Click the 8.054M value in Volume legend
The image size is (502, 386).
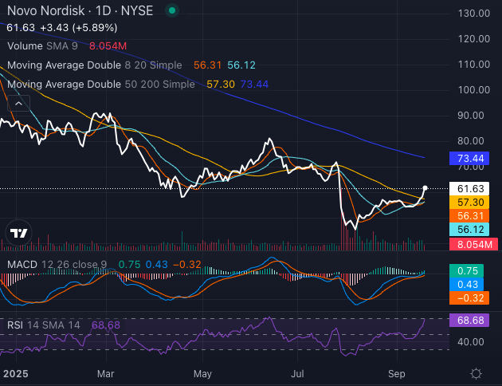(x=108, y=46)
